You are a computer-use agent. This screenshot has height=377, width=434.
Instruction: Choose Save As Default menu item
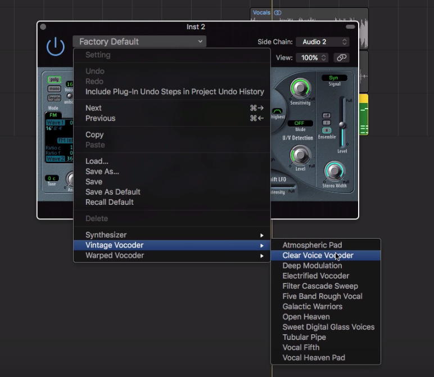click(172, 192)
